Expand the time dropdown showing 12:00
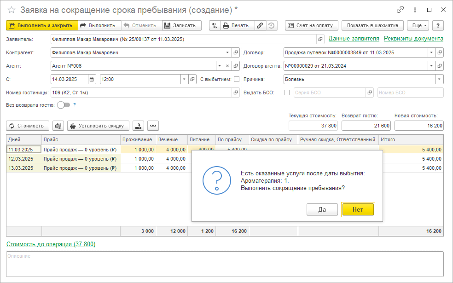The width and height of the screenshot is (453, 283). tap(184, 79)
